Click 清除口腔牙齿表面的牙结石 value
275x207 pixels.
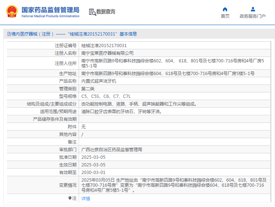[x=121, y=112]
